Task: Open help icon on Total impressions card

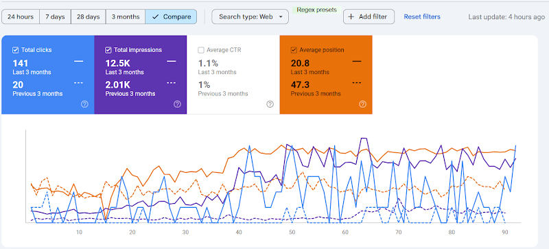Action: (x=177, y=104)
